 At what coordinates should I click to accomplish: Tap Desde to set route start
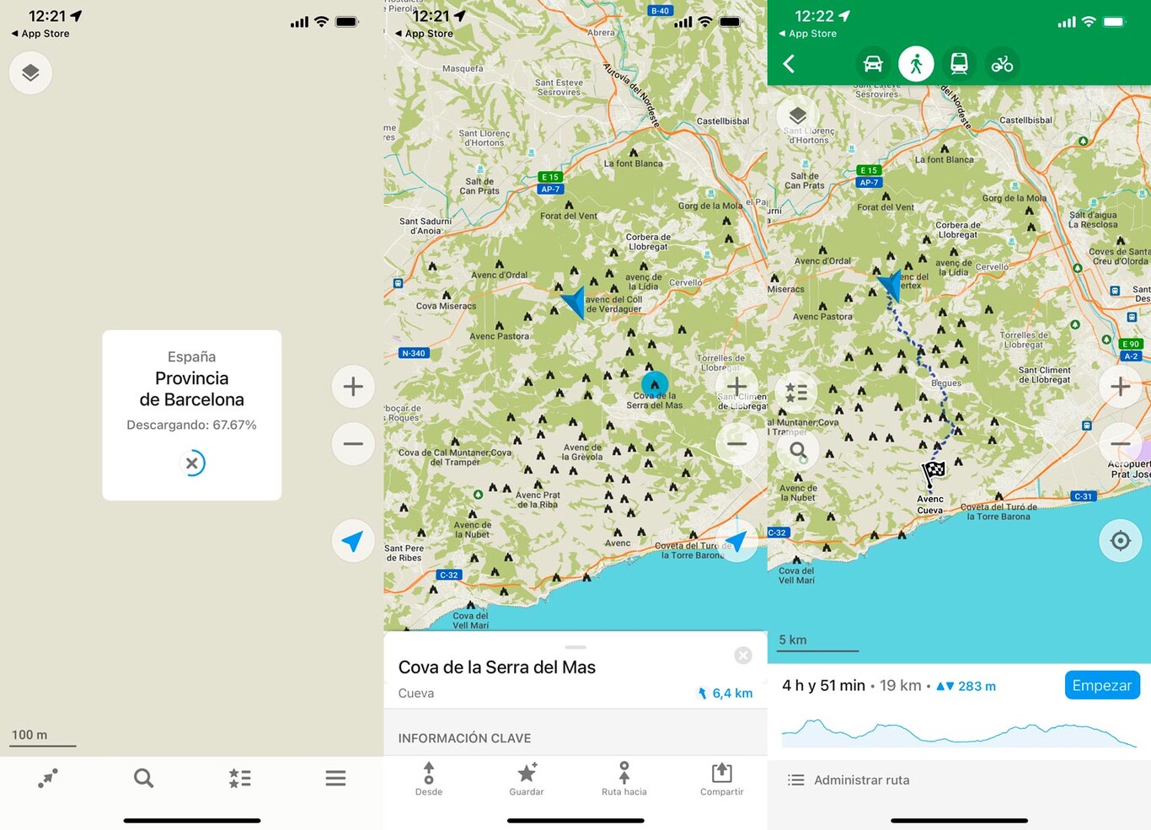(x=429, y=778)
